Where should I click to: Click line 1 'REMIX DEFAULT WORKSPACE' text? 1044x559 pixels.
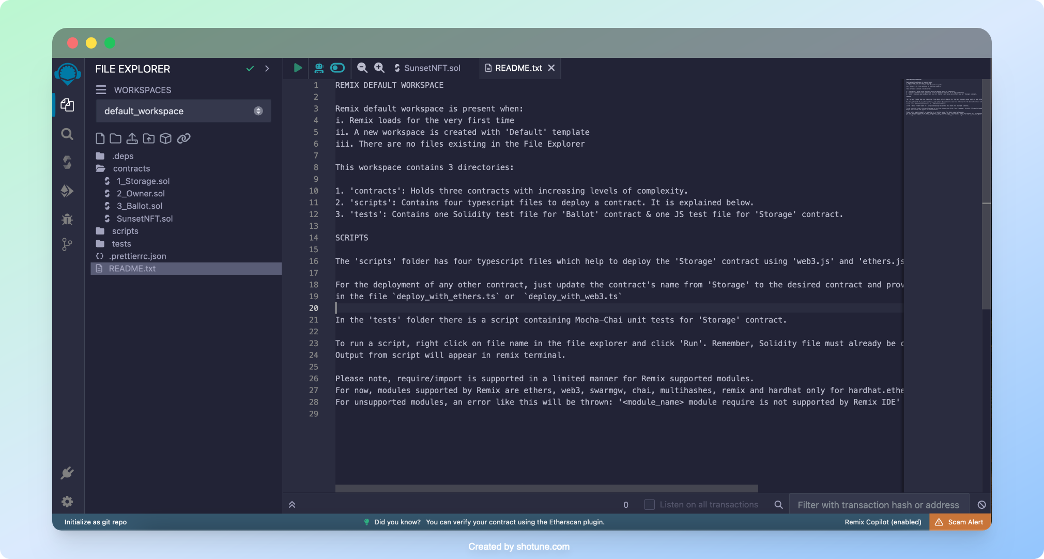pyautogui.click(x=389, y=85)
